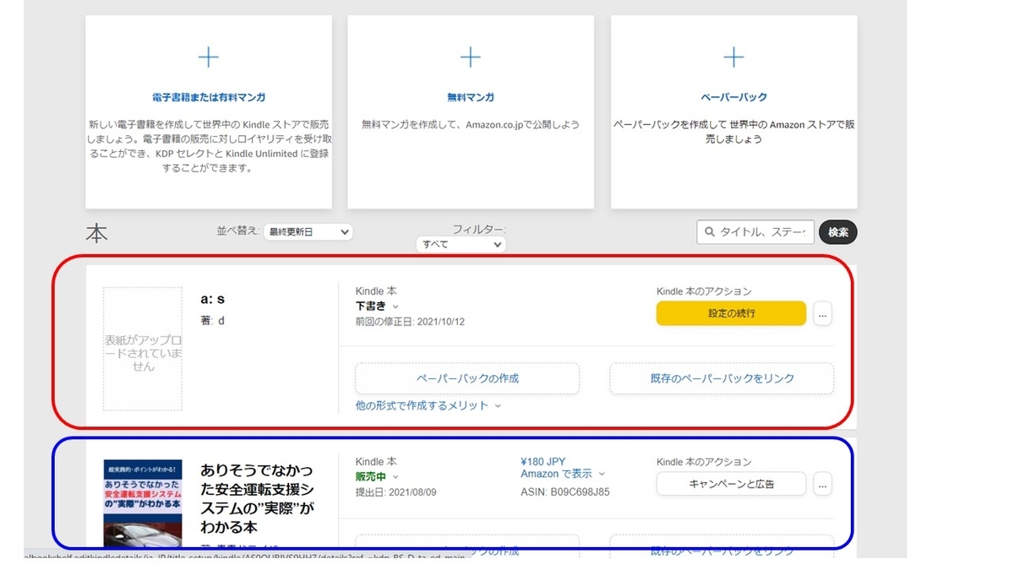This screenshot has height=570, width=1014.
Task: Open キャンペーンと広告 for the published book
Action: pos(731,484)
